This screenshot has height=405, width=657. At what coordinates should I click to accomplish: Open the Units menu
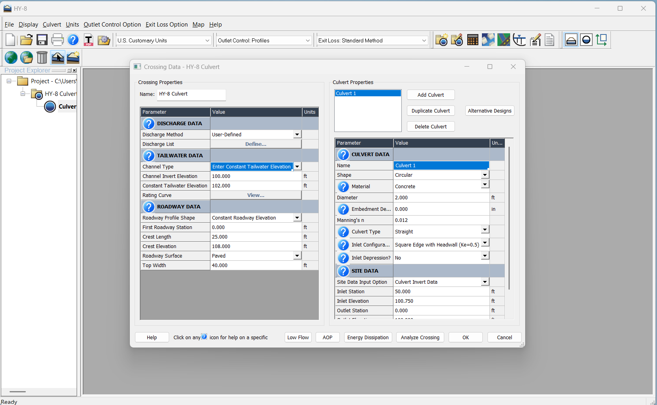click(72, 25)
